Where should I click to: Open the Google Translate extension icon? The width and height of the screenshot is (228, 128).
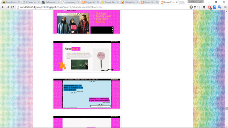(x=220, y=7)
